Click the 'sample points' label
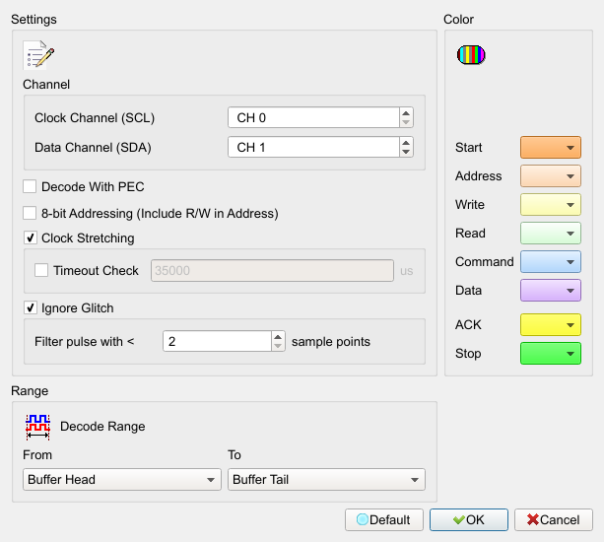This screenshot has height=542, width=604. point(331,342)
